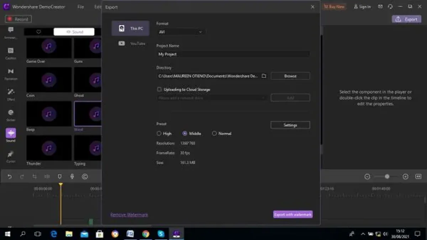Click Export with watermark button
The height and width of the screenshot is (240, 427).
coord(293,214)
